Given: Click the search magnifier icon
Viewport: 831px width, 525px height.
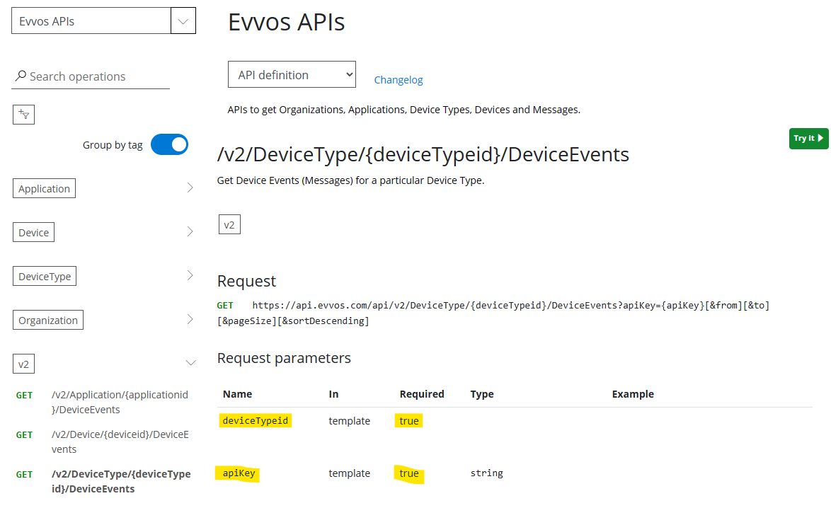Looking at the screenshot, I should pos(21,76).
